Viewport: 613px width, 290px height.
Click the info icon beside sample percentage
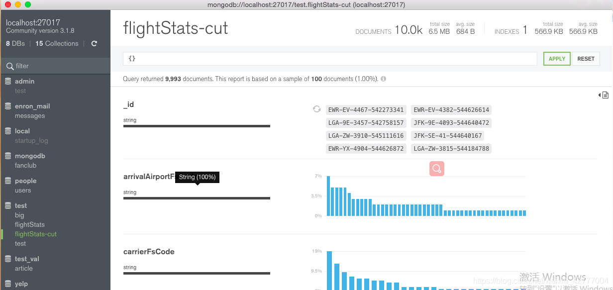[384, 79]
